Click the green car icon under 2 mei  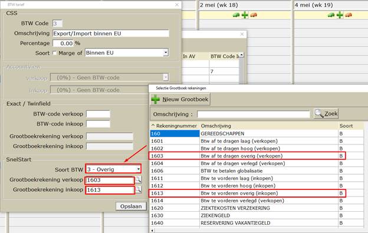coord(236,15)
